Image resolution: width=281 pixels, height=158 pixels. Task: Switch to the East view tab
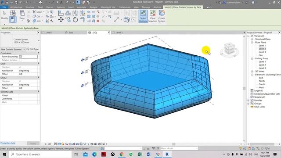click(71, 32)
